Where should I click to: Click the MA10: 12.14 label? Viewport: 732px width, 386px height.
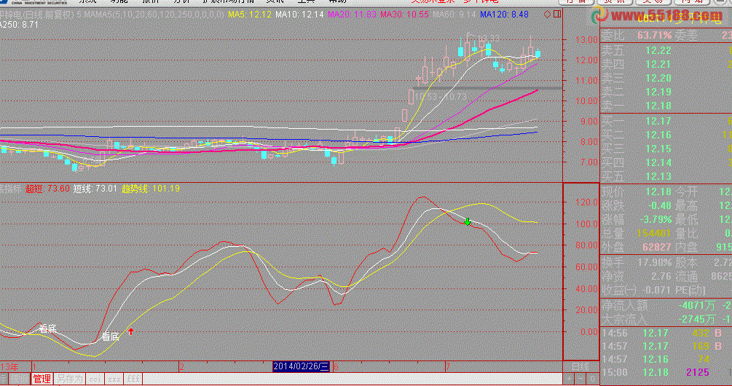click(299, 15)
